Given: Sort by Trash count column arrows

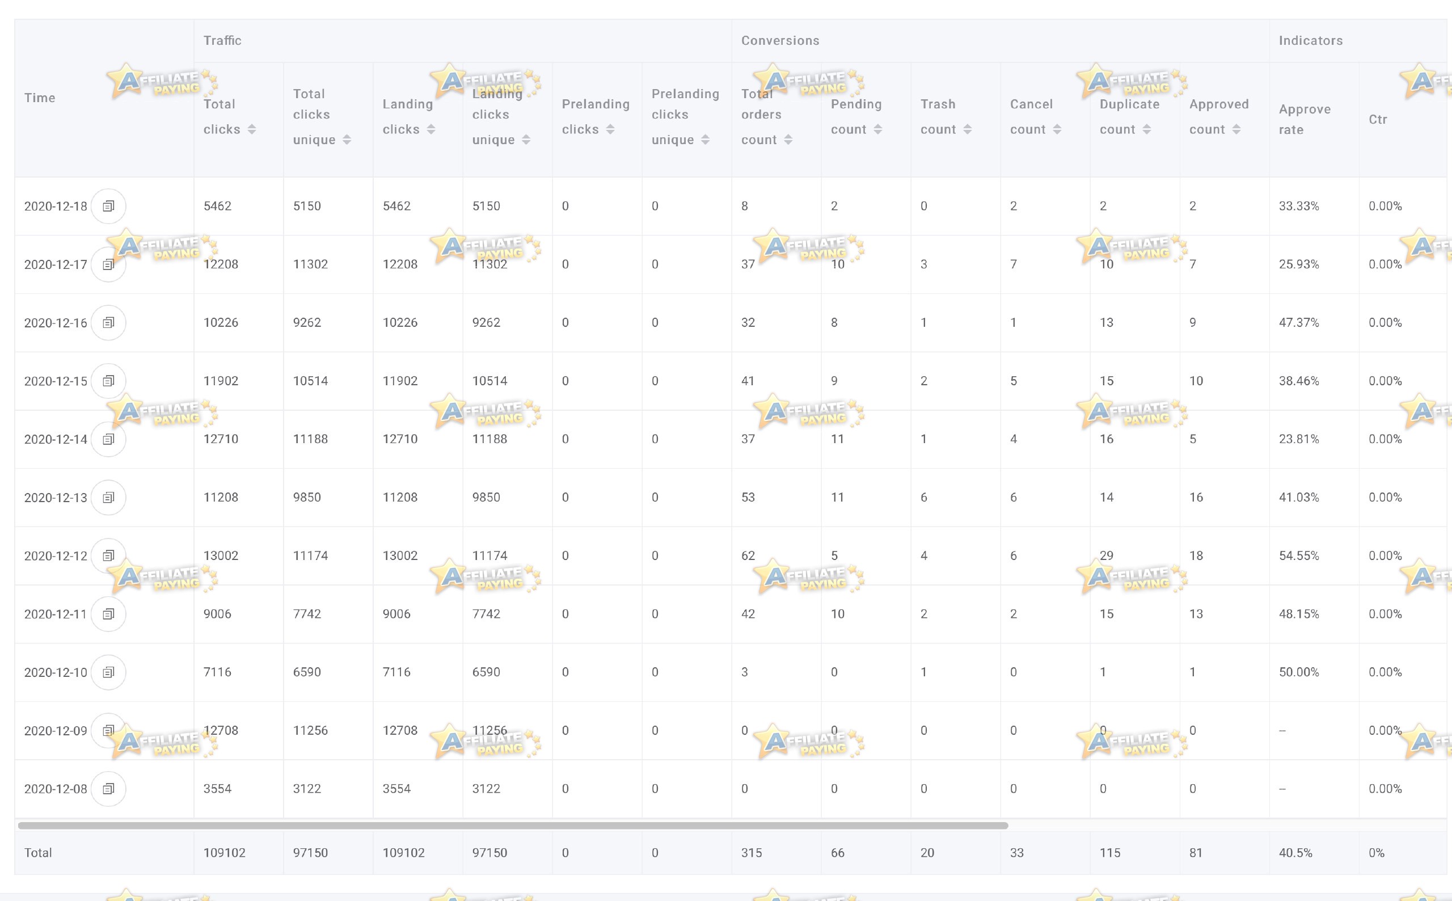Looking at the screenshot, I should (x=968, y=129).
